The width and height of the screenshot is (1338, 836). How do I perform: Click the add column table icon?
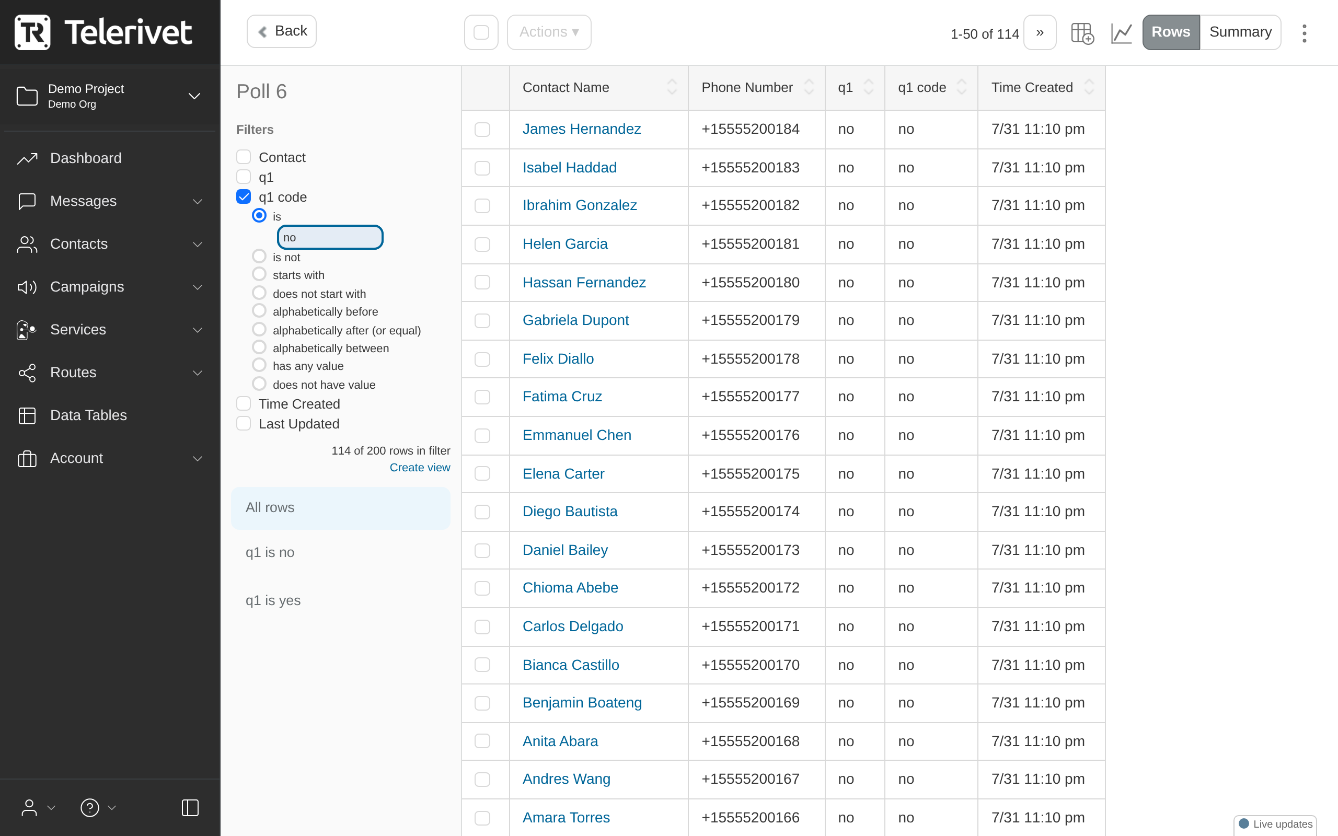coord(1082,33)
